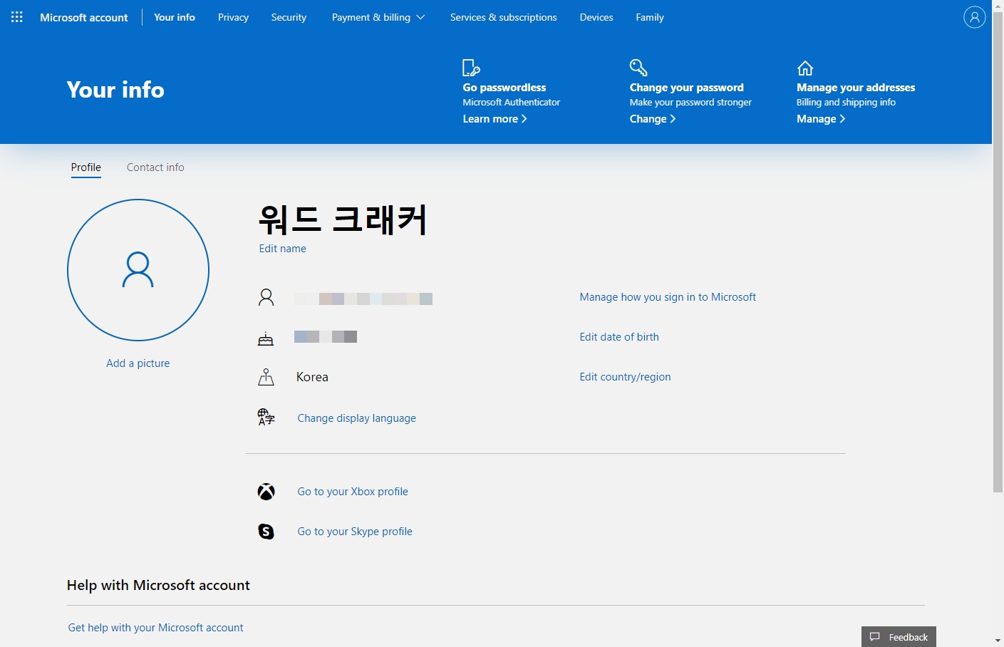Select the country map pin icon
Image resolution: width=1004 pixels, height=647 pixels.
click(x=265, y=377)
